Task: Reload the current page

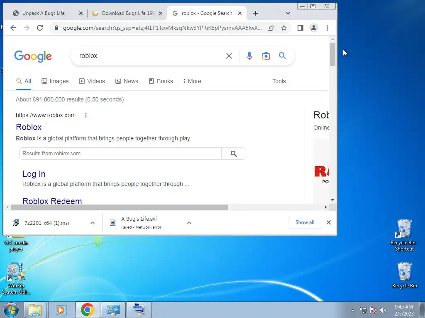Action: (40, 28)
